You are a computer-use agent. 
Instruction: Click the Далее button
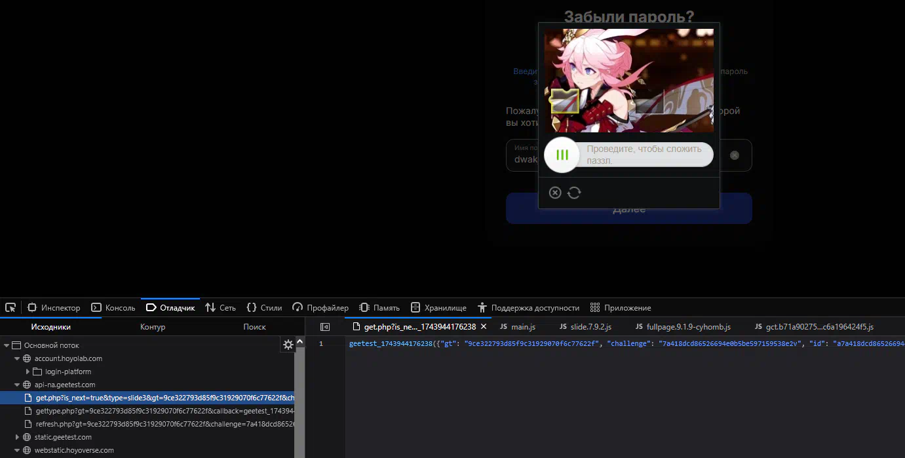(x=629, y=209)
